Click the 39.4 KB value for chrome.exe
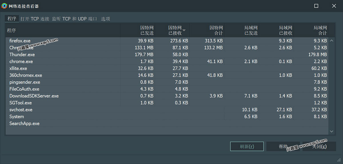This screenshot has height=164, width=343. coord(180,61)
